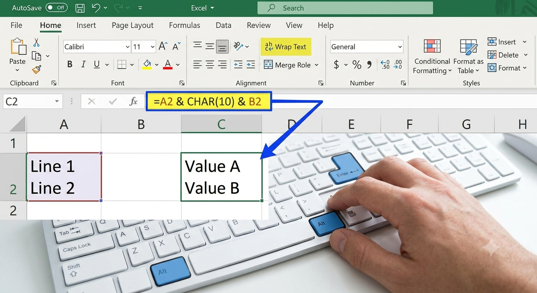Select Align Right
537x293 pixels.
click(222, 64)
